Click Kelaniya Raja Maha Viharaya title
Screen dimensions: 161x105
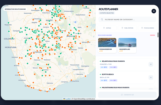click(113, 61)
